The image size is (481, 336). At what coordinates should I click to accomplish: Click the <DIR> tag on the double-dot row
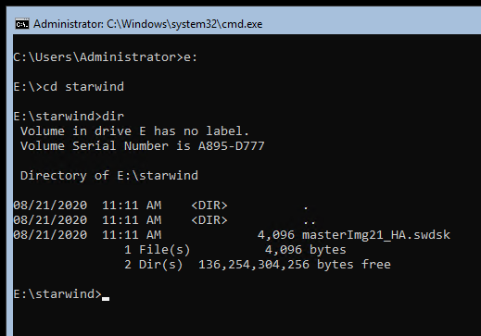point(209,220)
